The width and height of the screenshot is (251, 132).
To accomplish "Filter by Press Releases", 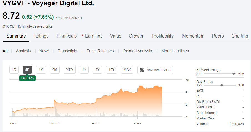I will (100, 51).
